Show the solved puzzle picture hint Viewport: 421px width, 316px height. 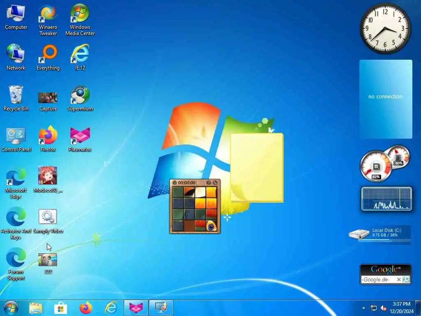209,183
